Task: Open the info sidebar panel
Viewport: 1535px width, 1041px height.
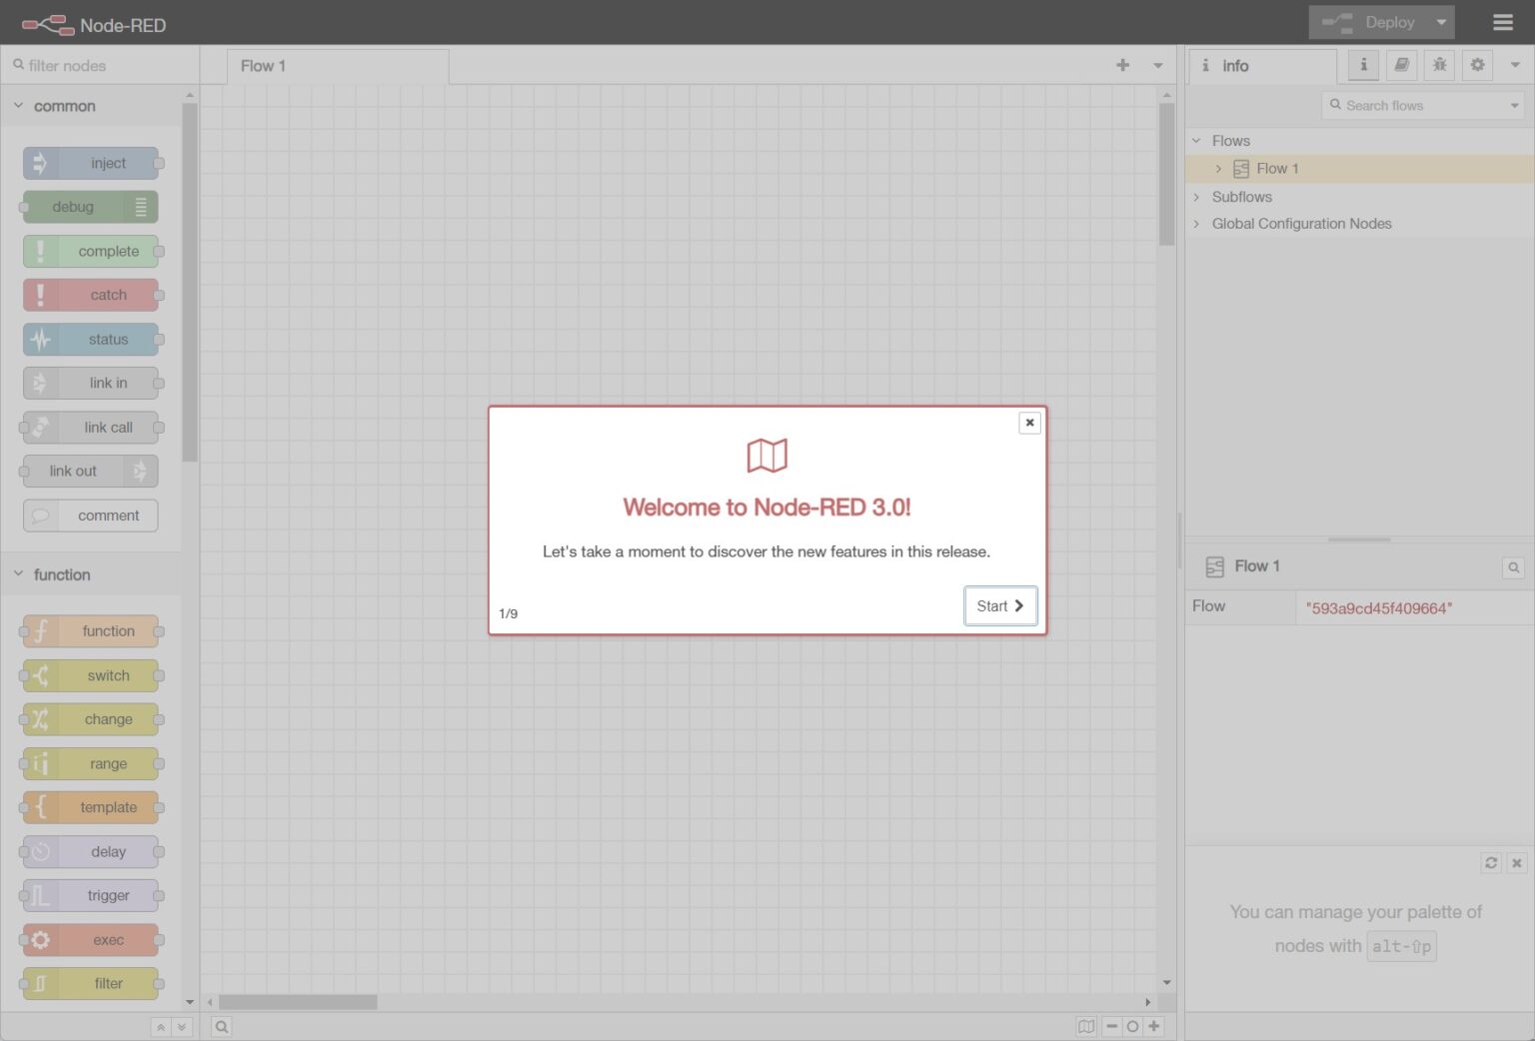Action: (x=1363, y=65)
